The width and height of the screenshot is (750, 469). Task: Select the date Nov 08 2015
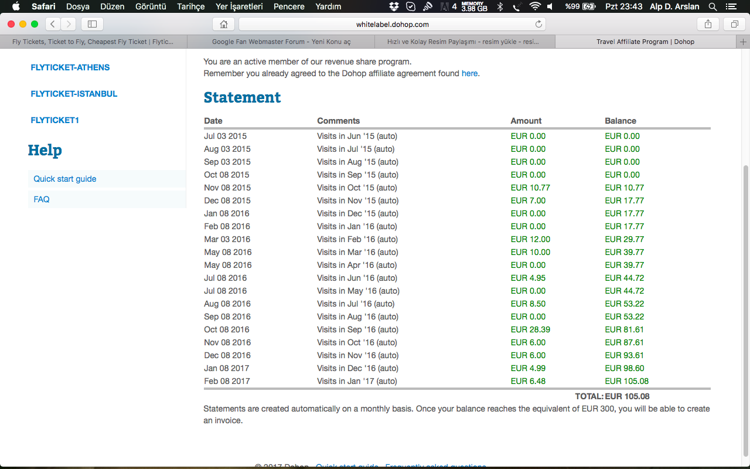point(227,188)
